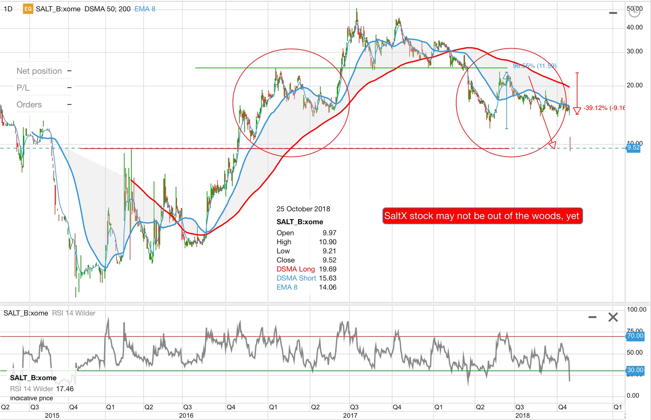Select the -39.12% measurement label
The width and height of the screenshot is (651, 420).
pos(604,108)
